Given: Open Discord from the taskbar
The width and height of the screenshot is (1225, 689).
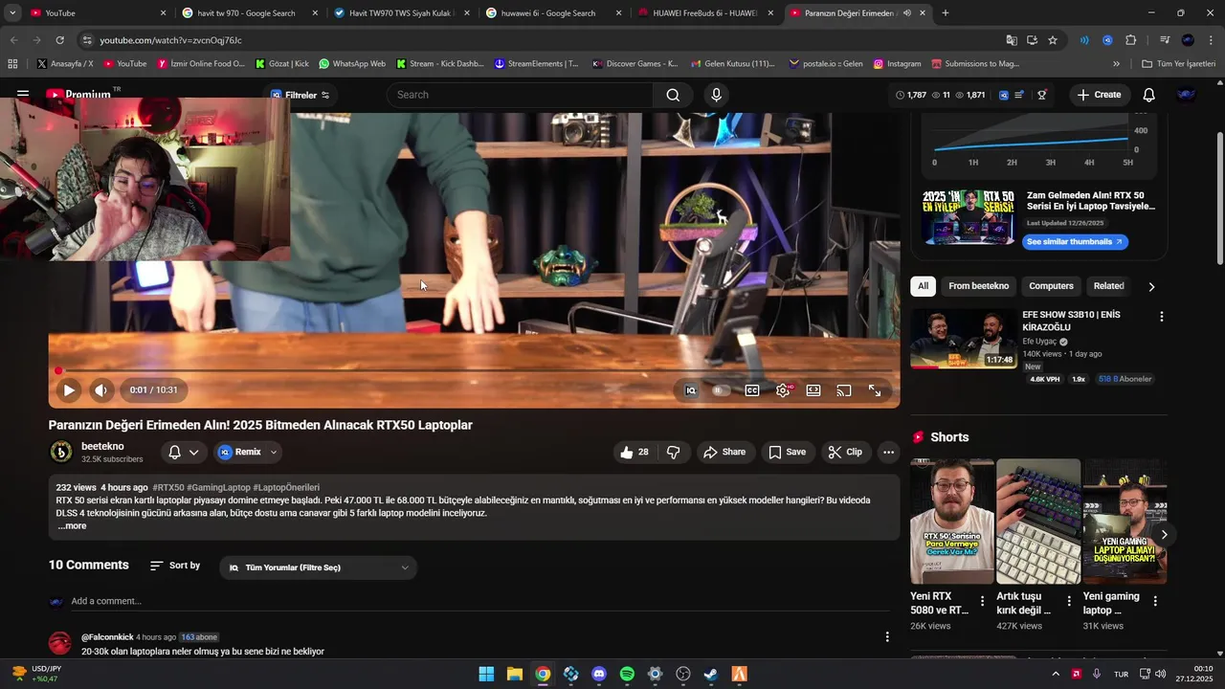Looking at the screenshot, I should tap(599, 674).
